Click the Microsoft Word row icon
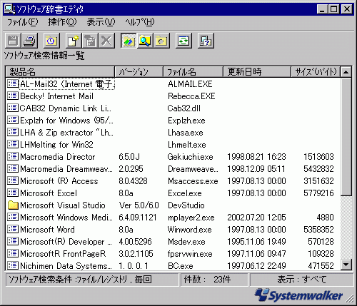 click(13, 229)
